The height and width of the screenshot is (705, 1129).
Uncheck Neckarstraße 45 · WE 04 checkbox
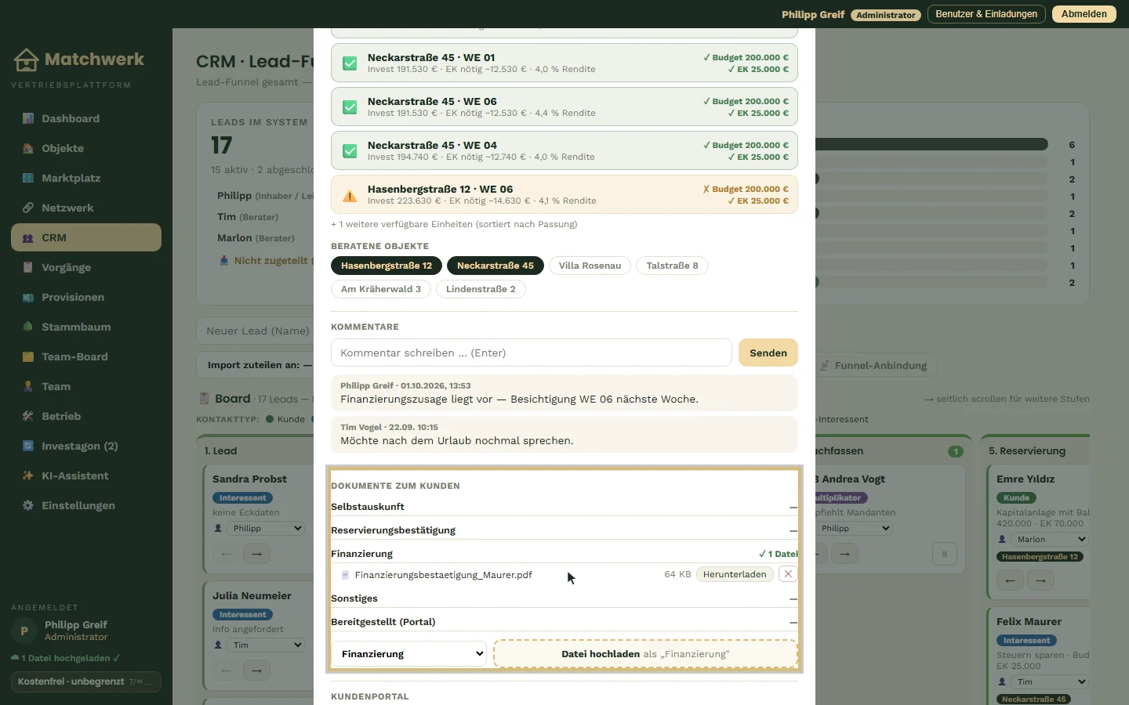350,151
